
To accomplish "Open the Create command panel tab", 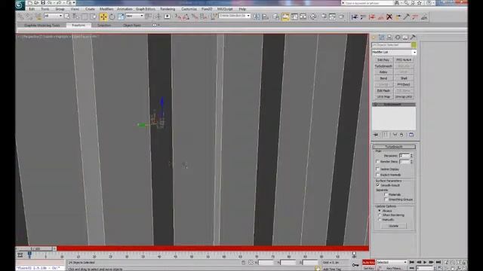I will coord(374,37).
